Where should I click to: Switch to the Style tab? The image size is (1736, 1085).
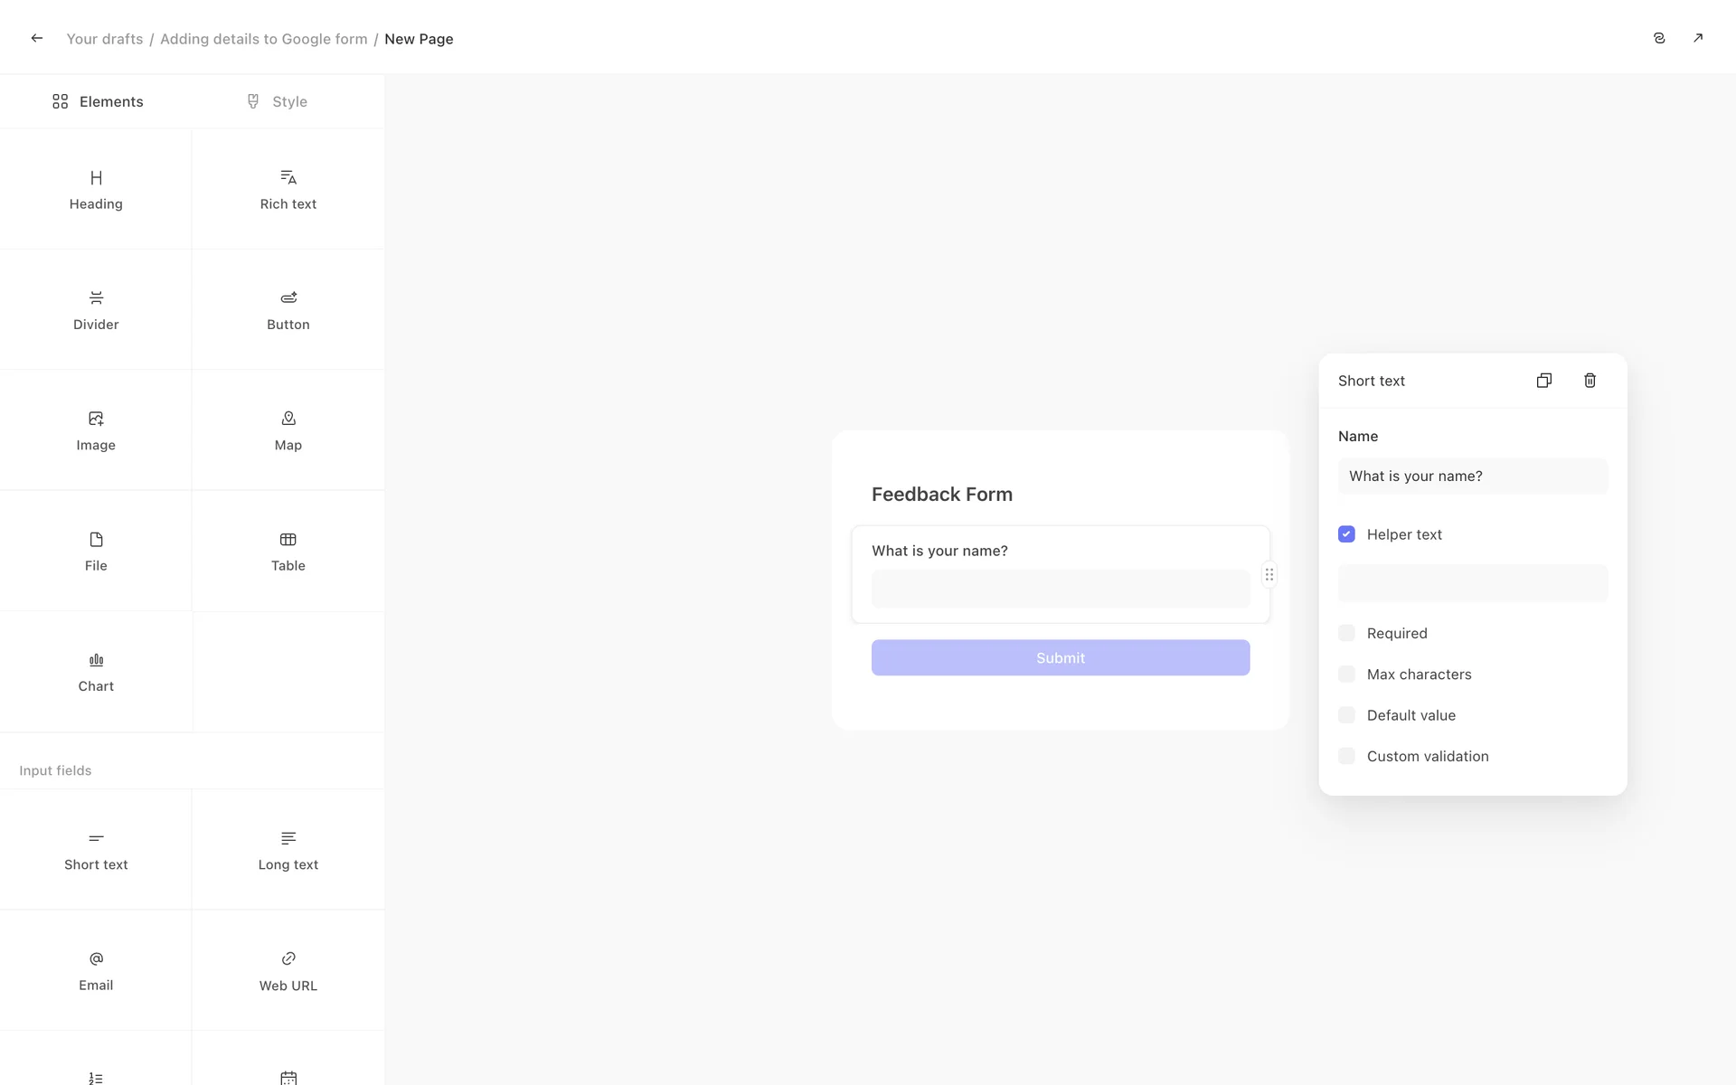click(277, 101)
